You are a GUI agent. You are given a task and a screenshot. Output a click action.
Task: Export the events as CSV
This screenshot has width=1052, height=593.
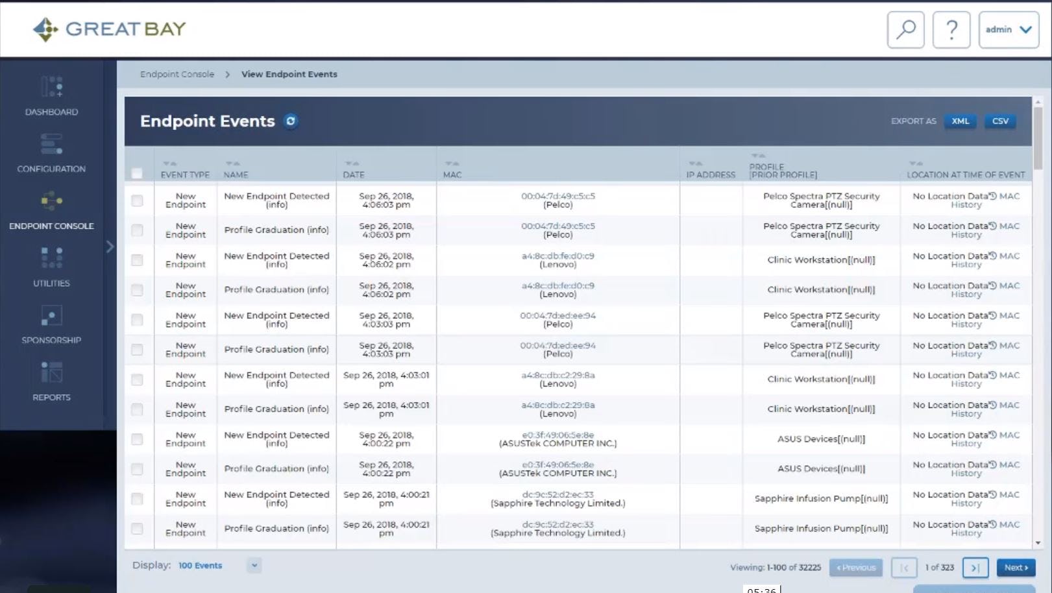tap(999, 121)
